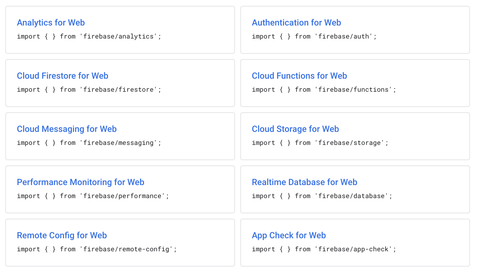Go to Cloud Firestore for Web
477x273 pixels.
click(62, 76)
